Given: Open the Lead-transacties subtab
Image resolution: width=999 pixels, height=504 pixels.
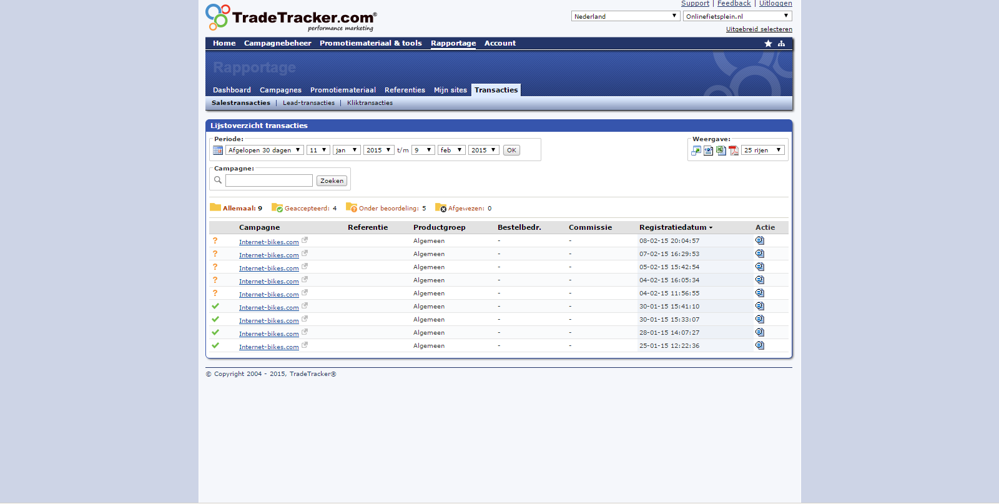Looking at the screenshot, I should (x=308, y=103).
